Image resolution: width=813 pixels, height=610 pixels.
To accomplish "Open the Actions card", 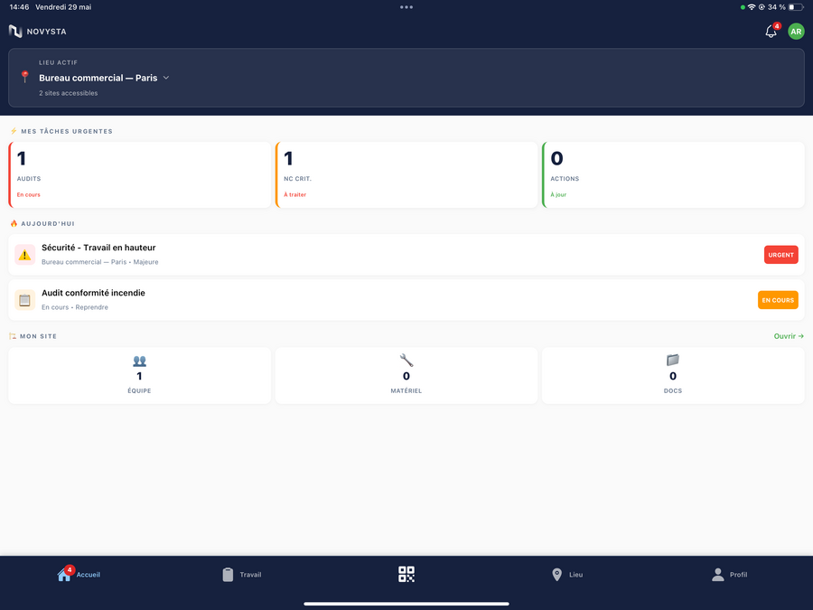I will [673, 174].
